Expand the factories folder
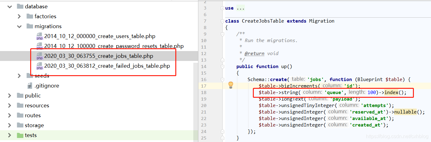 pyautogui.click(x=19, y=16)
